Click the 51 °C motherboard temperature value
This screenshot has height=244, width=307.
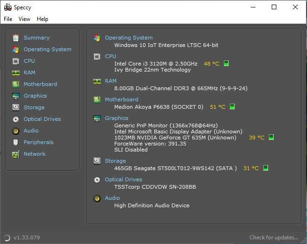tap(217, 107)
